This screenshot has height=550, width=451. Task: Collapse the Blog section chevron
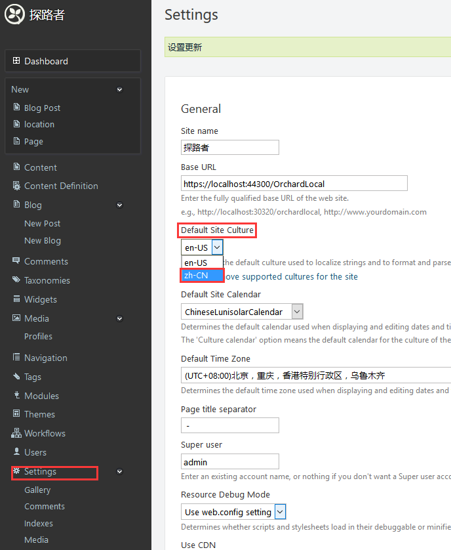(119, 205)
